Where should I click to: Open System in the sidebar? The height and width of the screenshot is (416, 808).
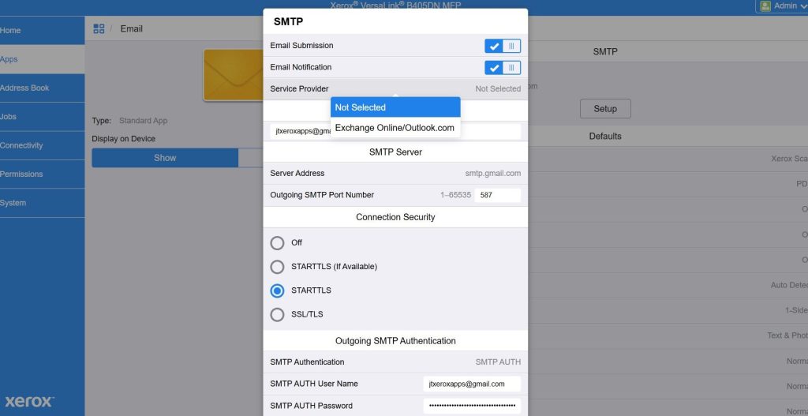tap(43, 203)
